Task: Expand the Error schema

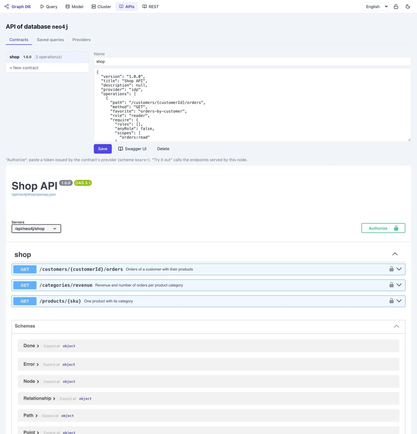Action: [x=31, y=364]
